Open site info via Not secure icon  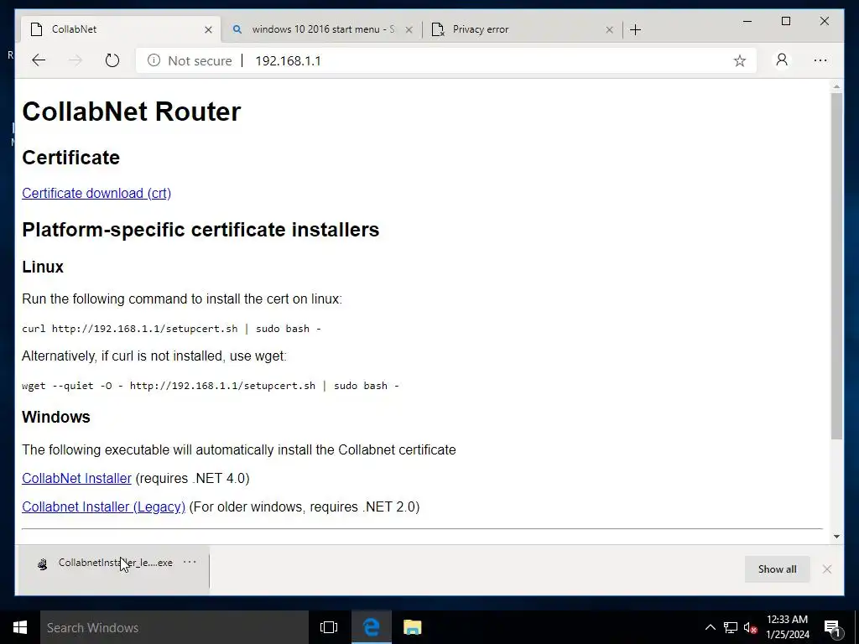[154, 60]
